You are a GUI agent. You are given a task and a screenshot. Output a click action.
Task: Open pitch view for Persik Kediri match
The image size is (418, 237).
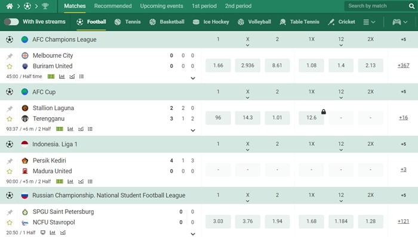point(60,182)
